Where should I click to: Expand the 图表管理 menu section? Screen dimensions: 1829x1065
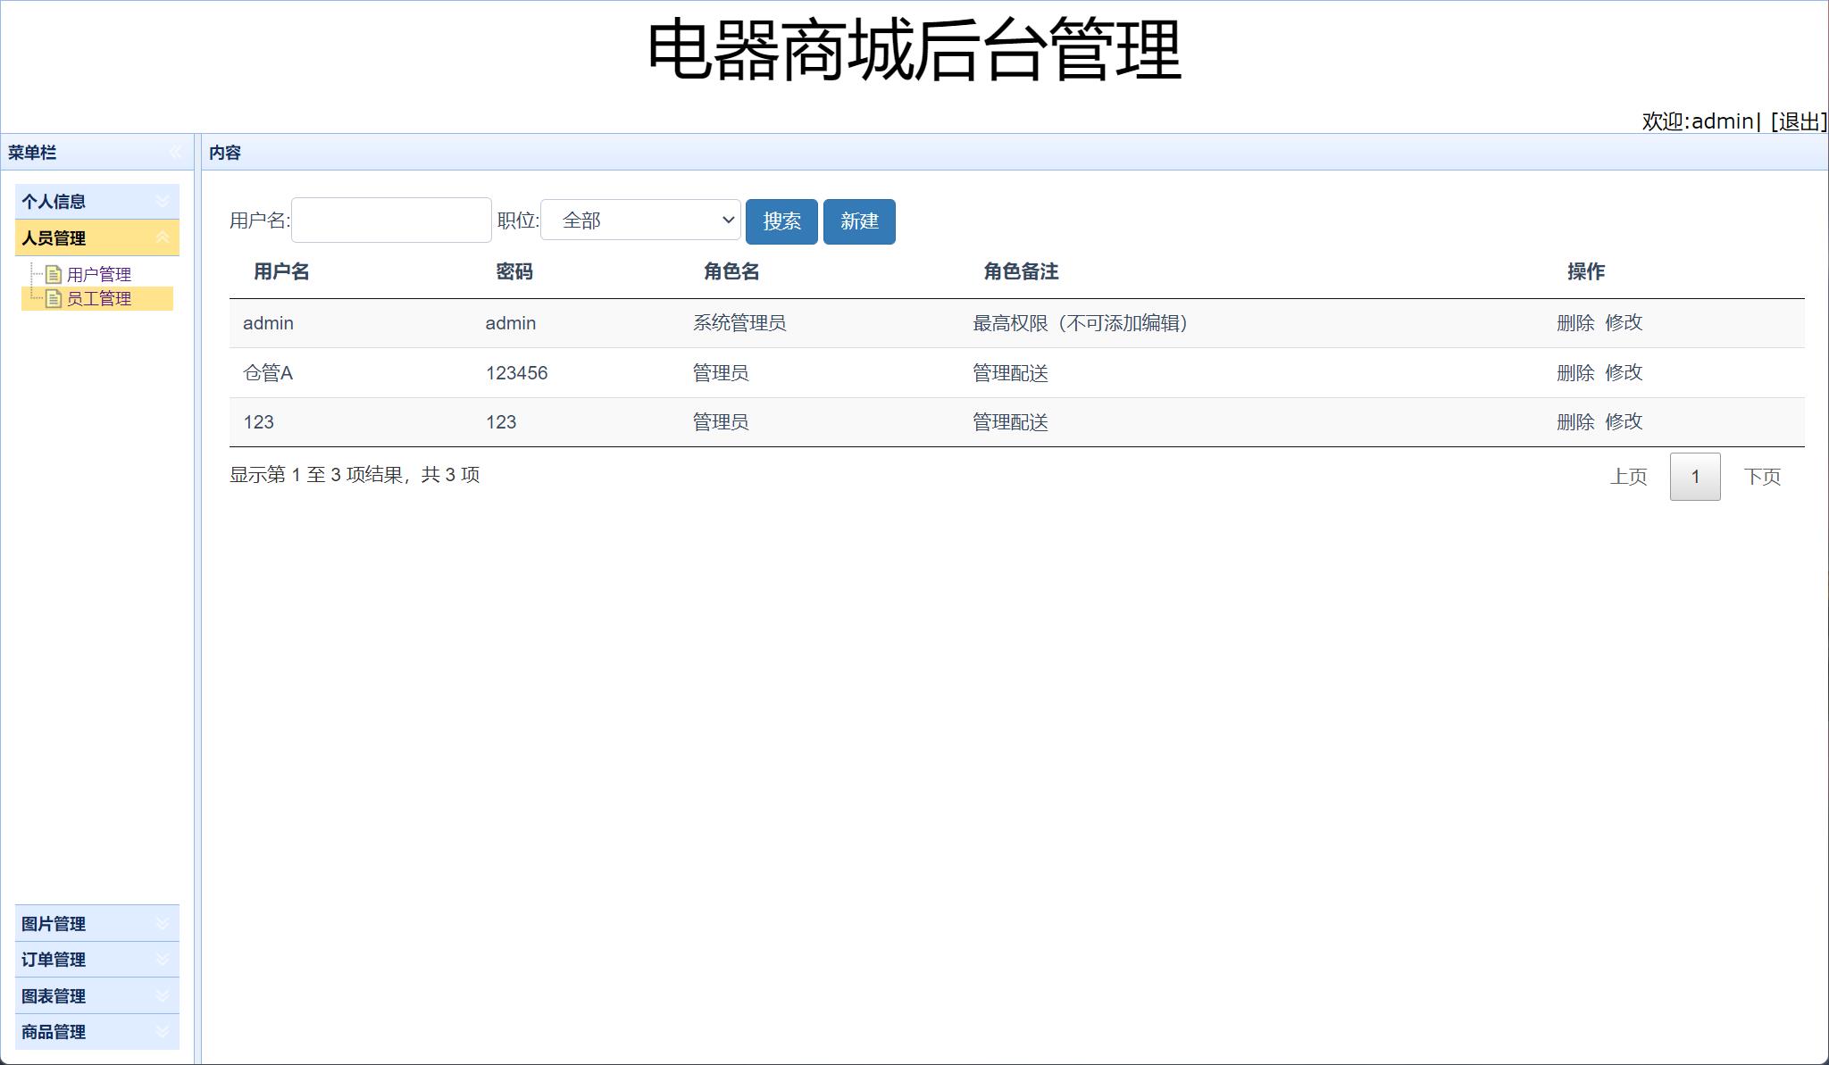click(x=163, y=996)
